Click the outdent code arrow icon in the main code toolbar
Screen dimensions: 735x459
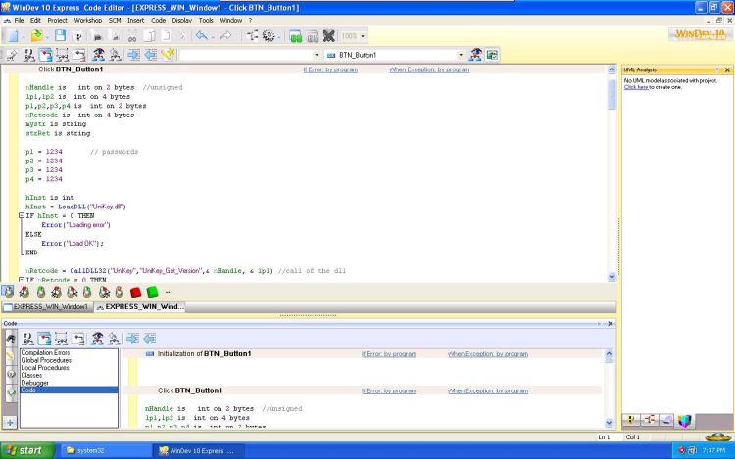click(151, 55)
